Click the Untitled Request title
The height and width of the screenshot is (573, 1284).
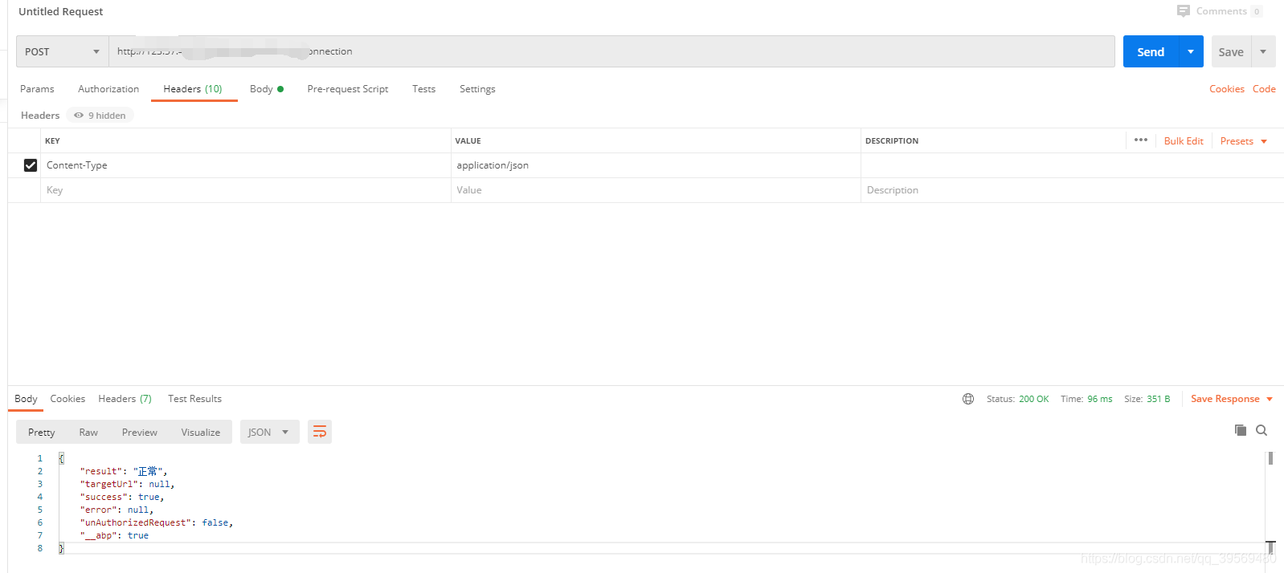point(61,11)
